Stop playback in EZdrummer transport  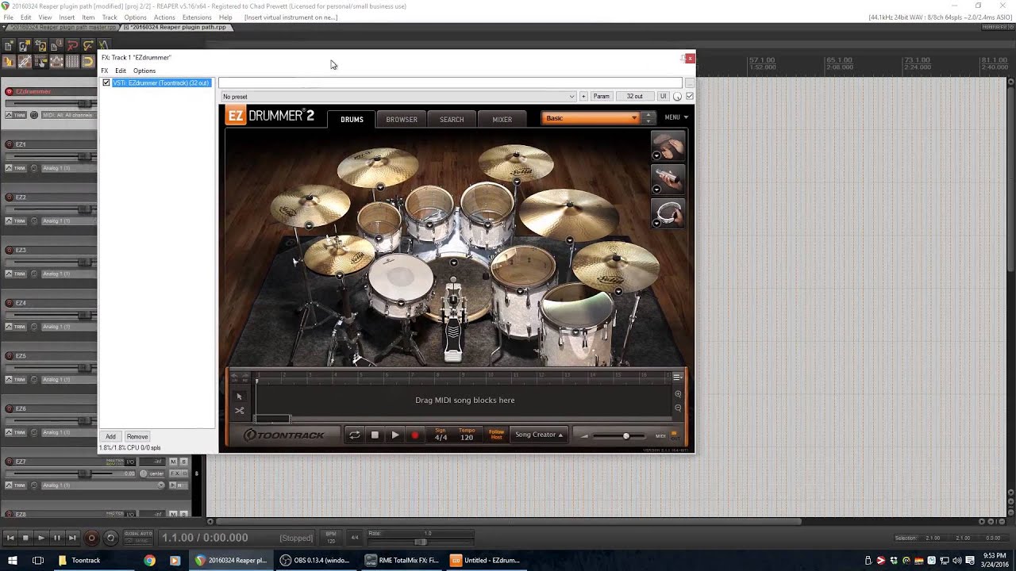tap(375, 435)
